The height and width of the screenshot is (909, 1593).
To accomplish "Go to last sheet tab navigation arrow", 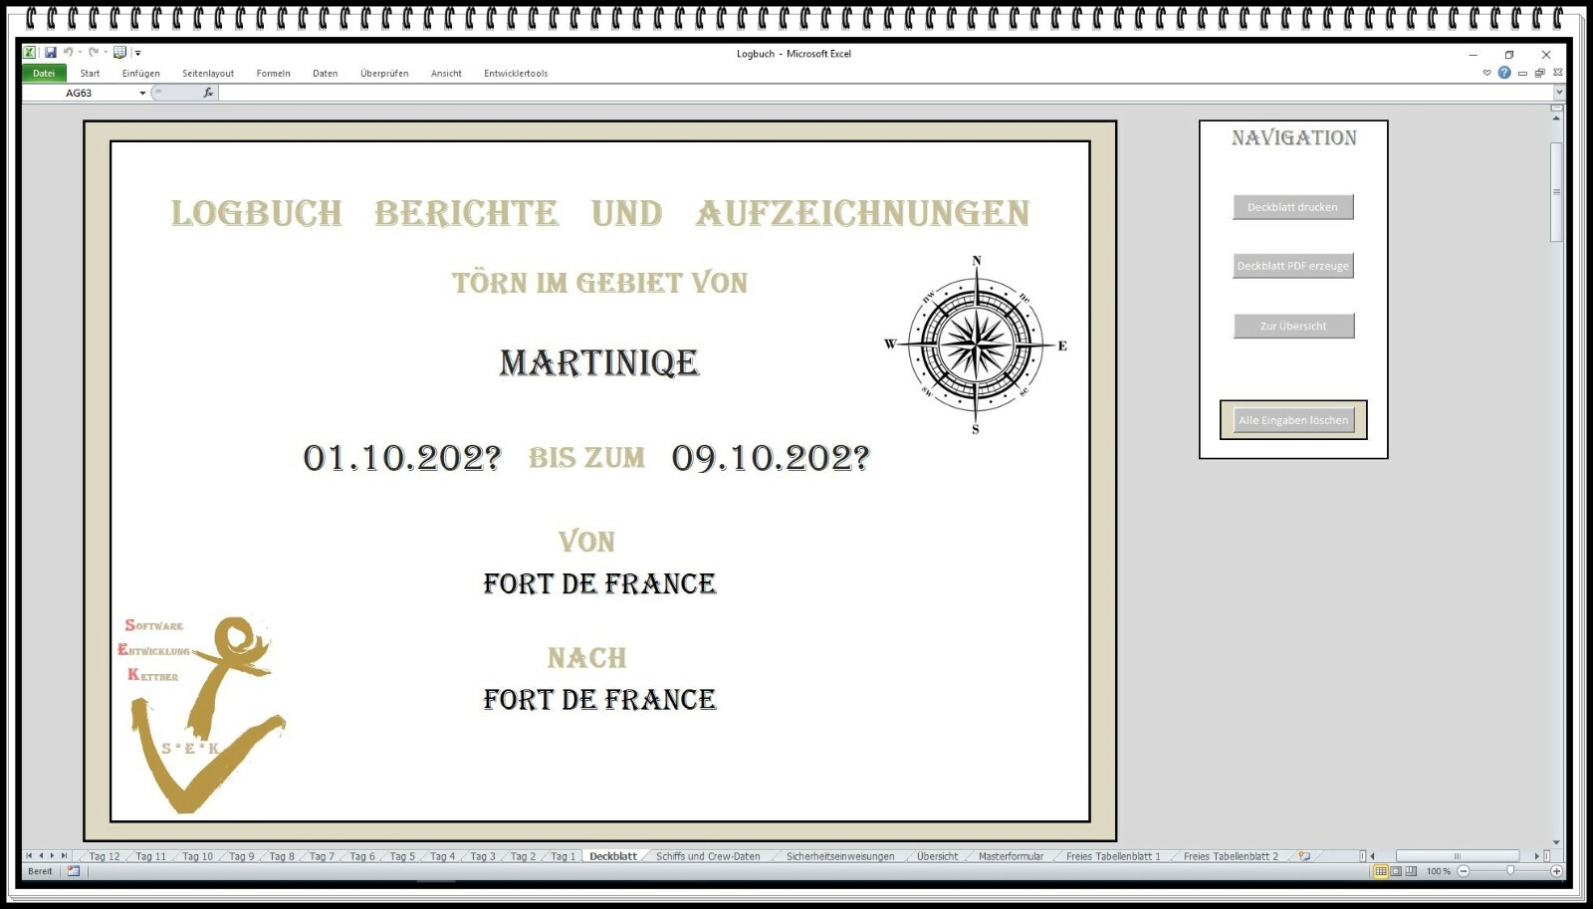I will [x=65, y=855].
